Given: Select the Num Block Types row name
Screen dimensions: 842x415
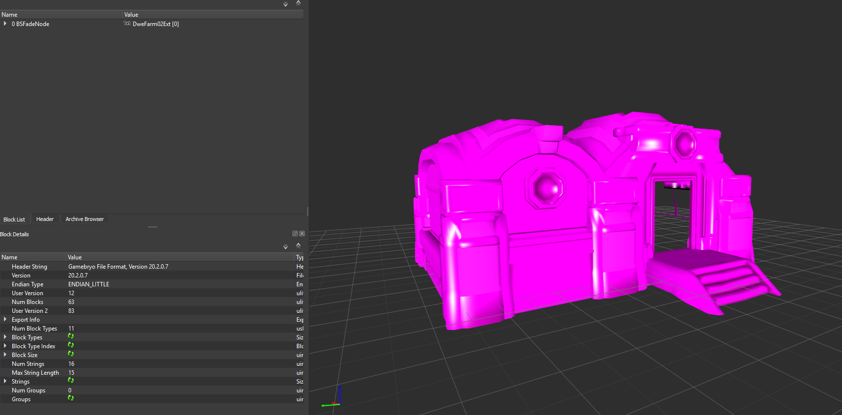Looking at the screenshot, I should (34, 329).
